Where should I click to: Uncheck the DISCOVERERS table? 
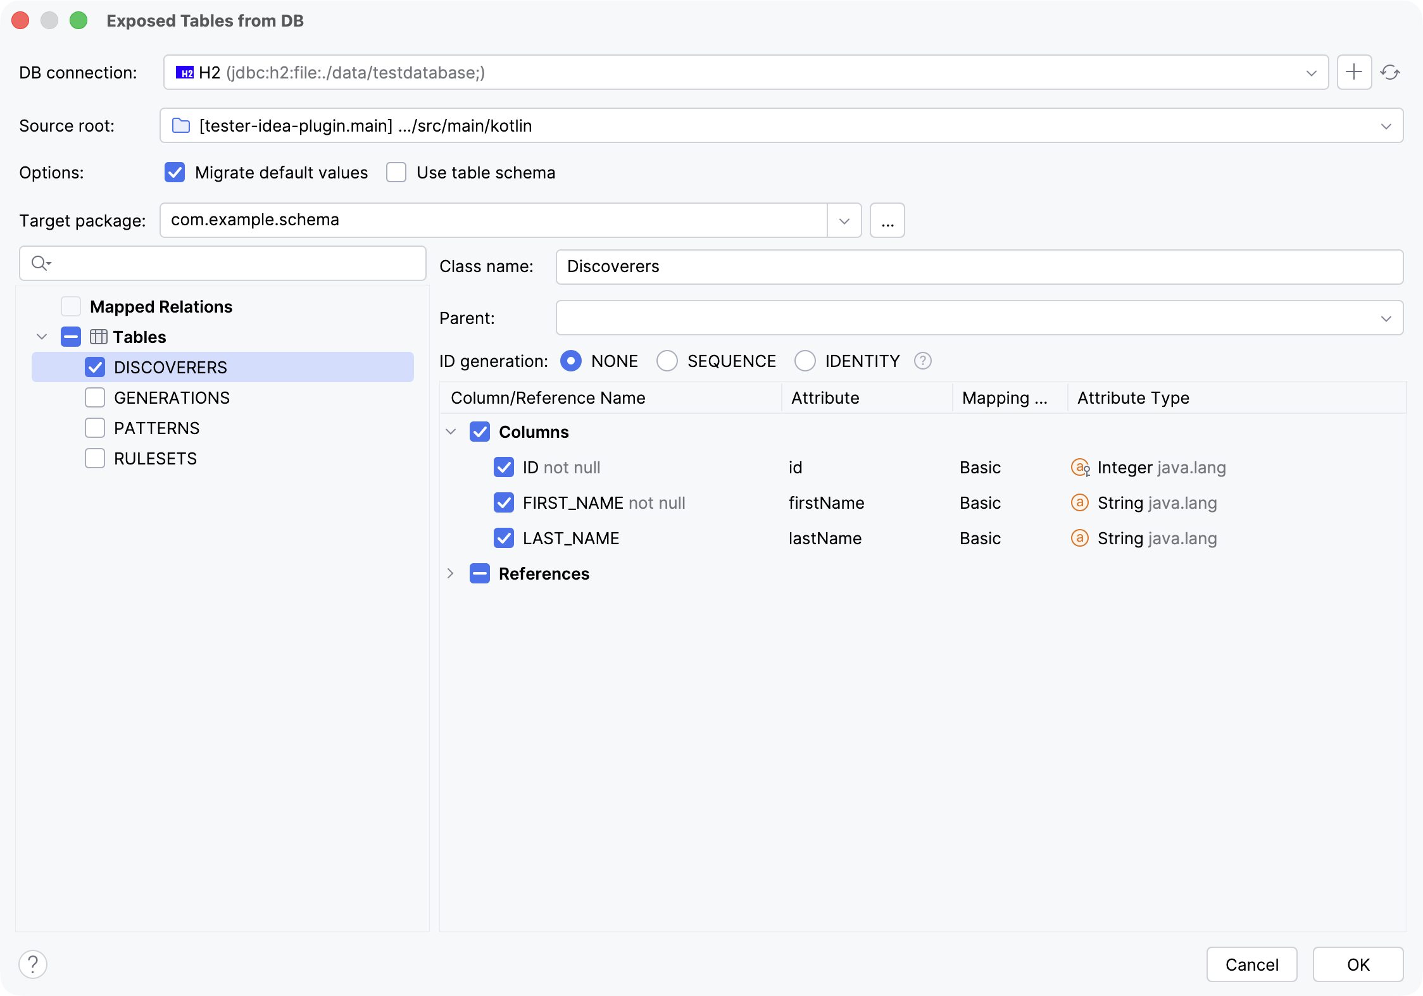pos(95,367)
